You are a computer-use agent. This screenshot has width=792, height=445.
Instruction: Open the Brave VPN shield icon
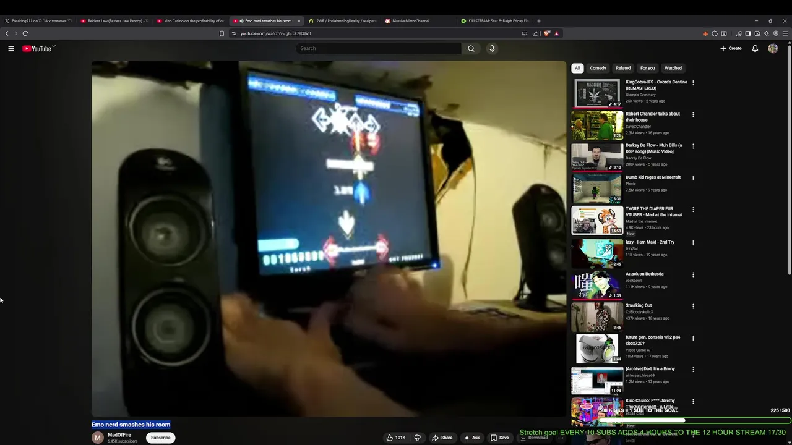(x=776, y=33)
